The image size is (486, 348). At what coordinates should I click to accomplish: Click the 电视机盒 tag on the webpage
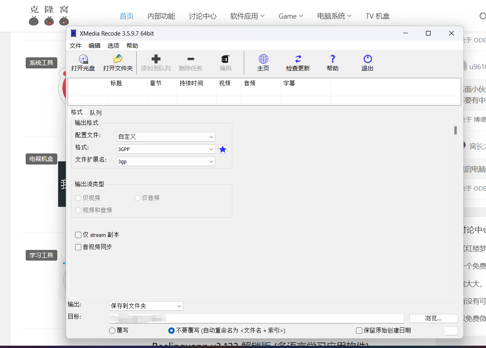[41, 159]
